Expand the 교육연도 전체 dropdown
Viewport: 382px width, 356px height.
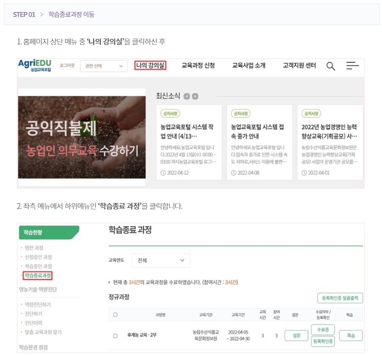[161, 260]
